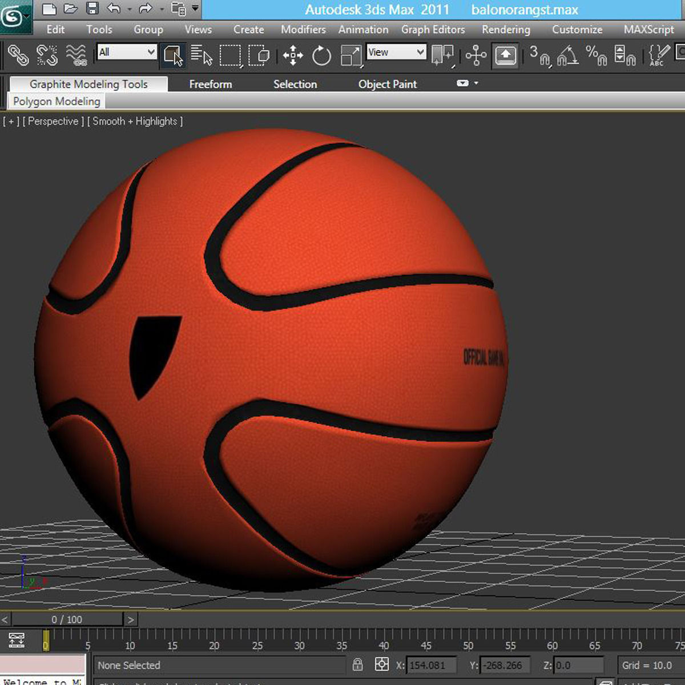Open the Select by Name list icon
The image size is (685, 685).
(202, 55)
